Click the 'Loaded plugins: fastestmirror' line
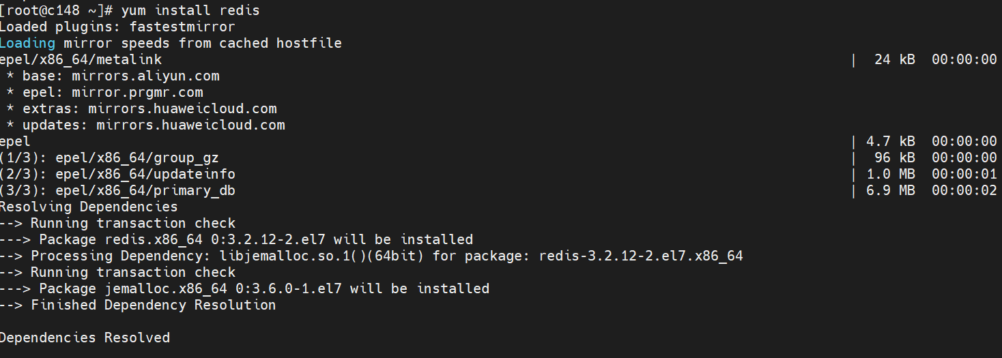This screenshot has height=358, width=1002. tap(117, 27)
